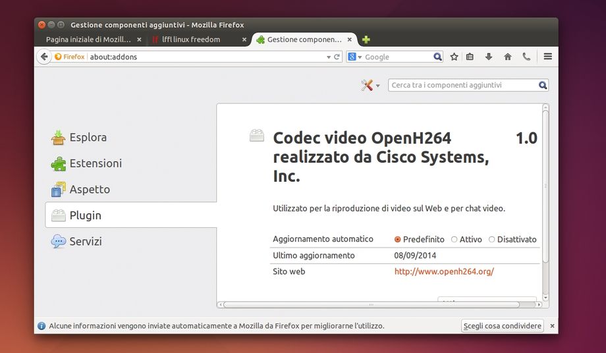Open the add-on tools wrench menu
Image resolution: width=606 pixels, height=353 pixels.
click(x=370, y=85)
